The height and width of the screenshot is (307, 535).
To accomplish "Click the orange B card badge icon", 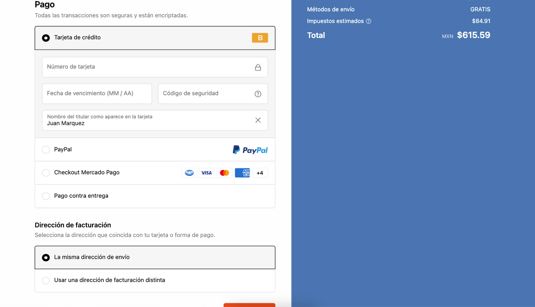I will coord(260,38).
